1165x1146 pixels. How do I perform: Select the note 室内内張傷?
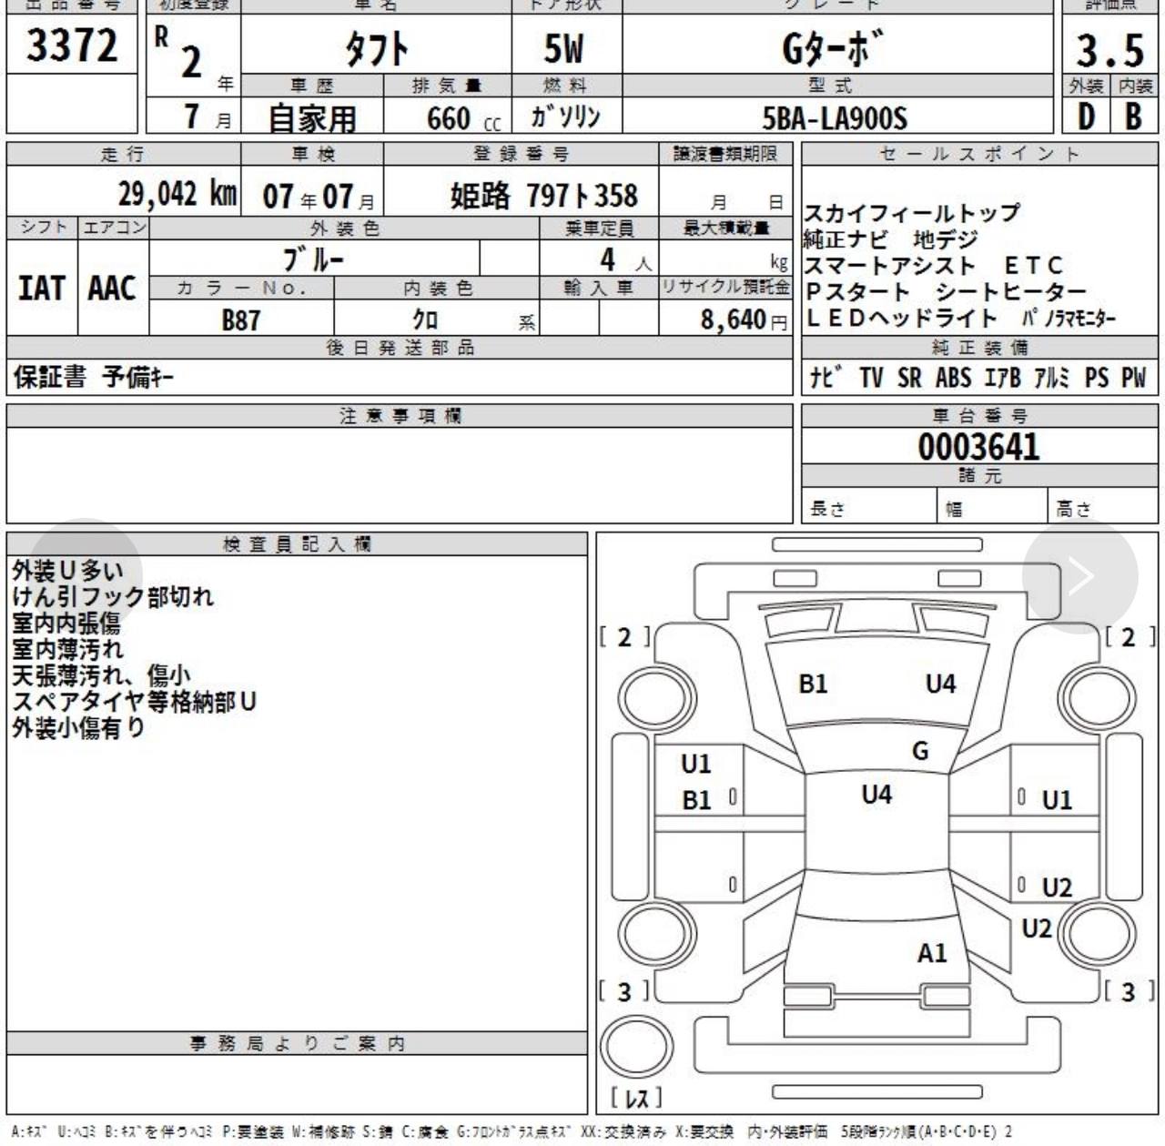click(x=66, y=624)
